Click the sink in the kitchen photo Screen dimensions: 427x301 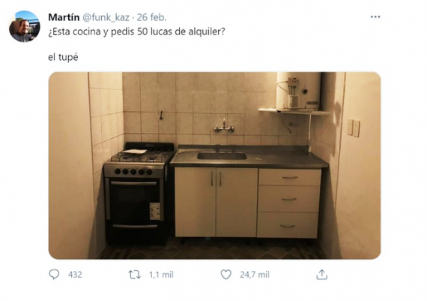(x=222, y=156)
